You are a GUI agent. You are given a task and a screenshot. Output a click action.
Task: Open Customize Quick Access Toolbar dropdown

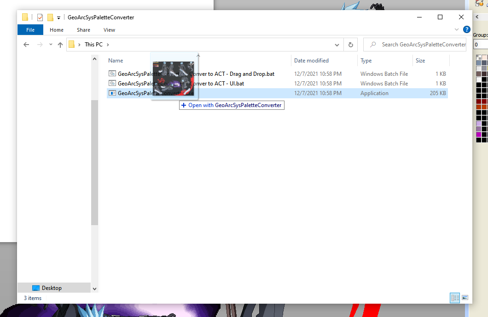(58, 18)
